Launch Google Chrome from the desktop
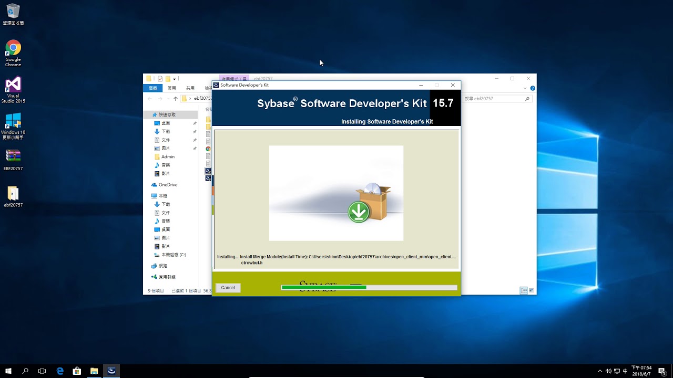 (x=13, y=53)
